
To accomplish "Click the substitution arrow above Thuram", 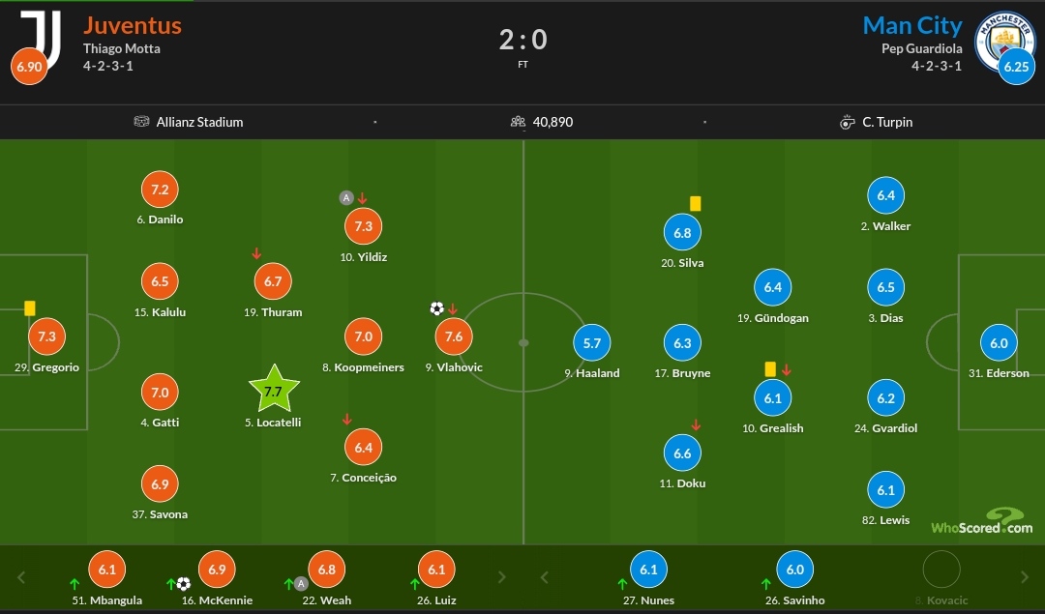I will [256, 253].
